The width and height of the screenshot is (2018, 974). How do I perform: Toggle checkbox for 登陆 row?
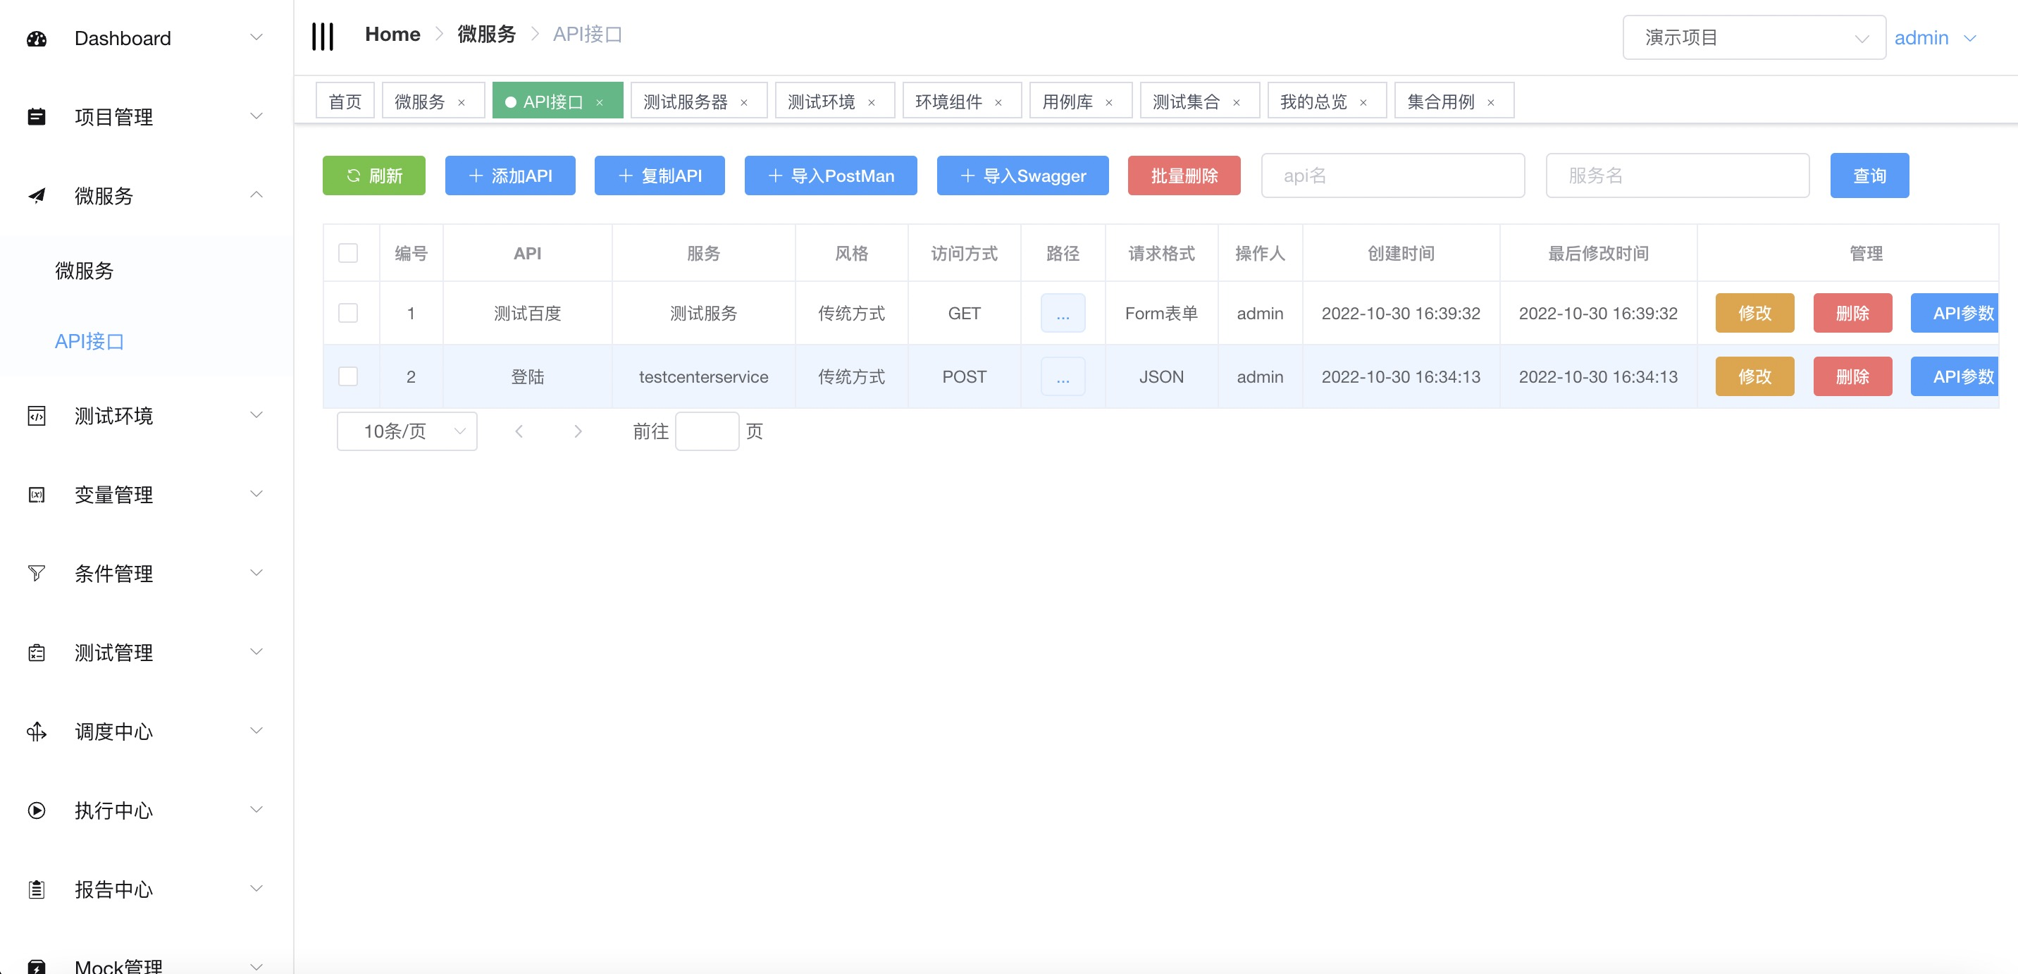pos(349,376)
